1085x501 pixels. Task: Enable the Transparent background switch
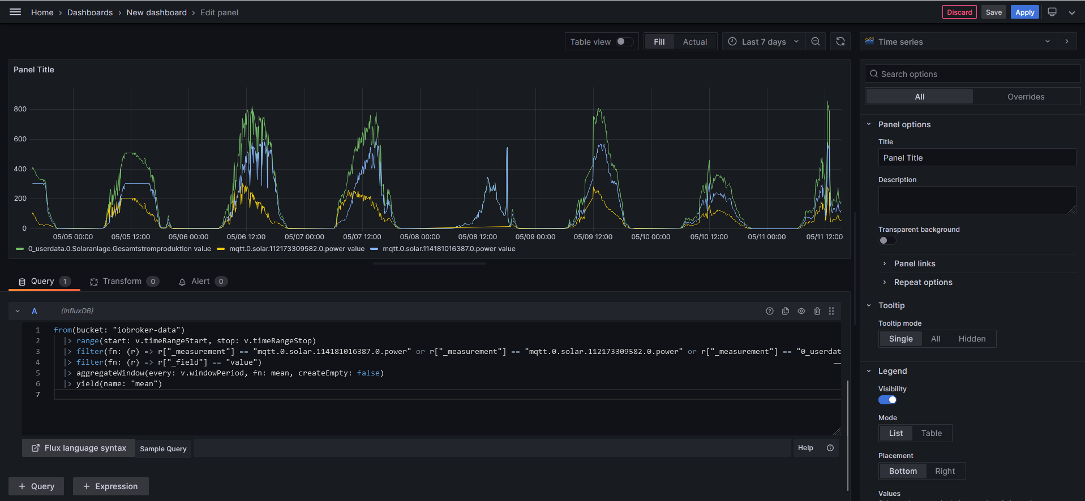tap(887, 240)
